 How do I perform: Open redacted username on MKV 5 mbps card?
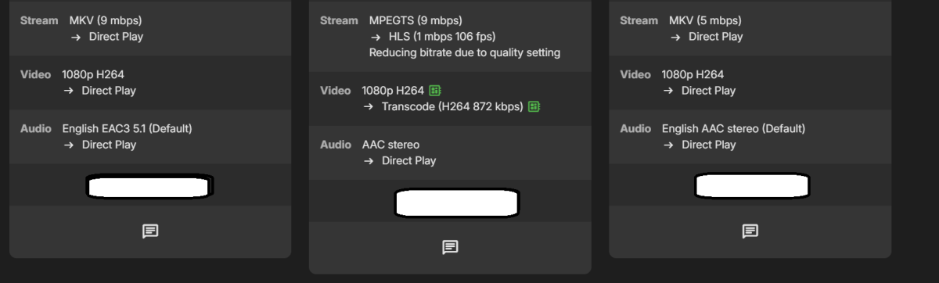pos(752,186)
